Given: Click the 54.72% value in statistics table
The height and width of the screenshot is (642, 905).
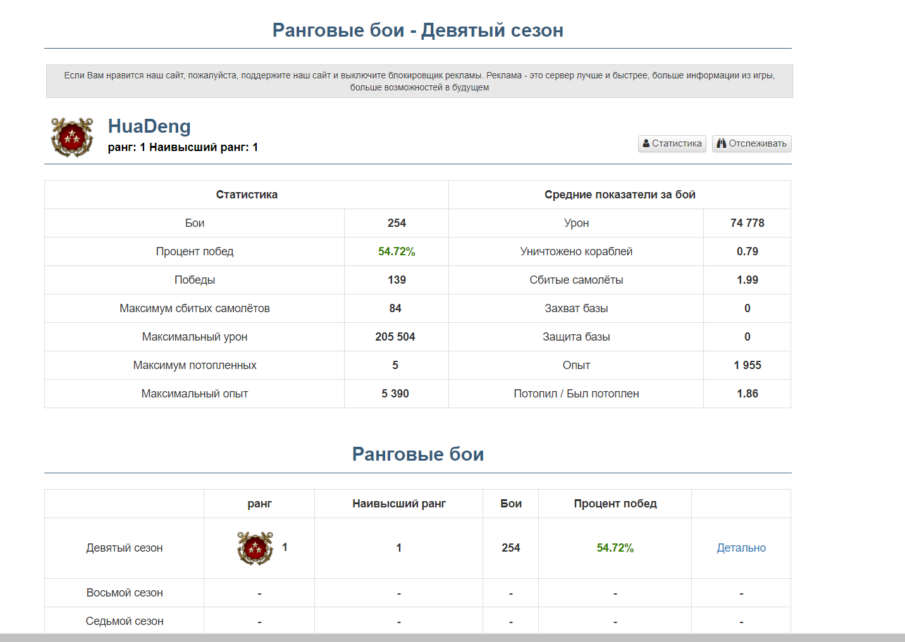Looking at the screenshot, I should point(397,251).
